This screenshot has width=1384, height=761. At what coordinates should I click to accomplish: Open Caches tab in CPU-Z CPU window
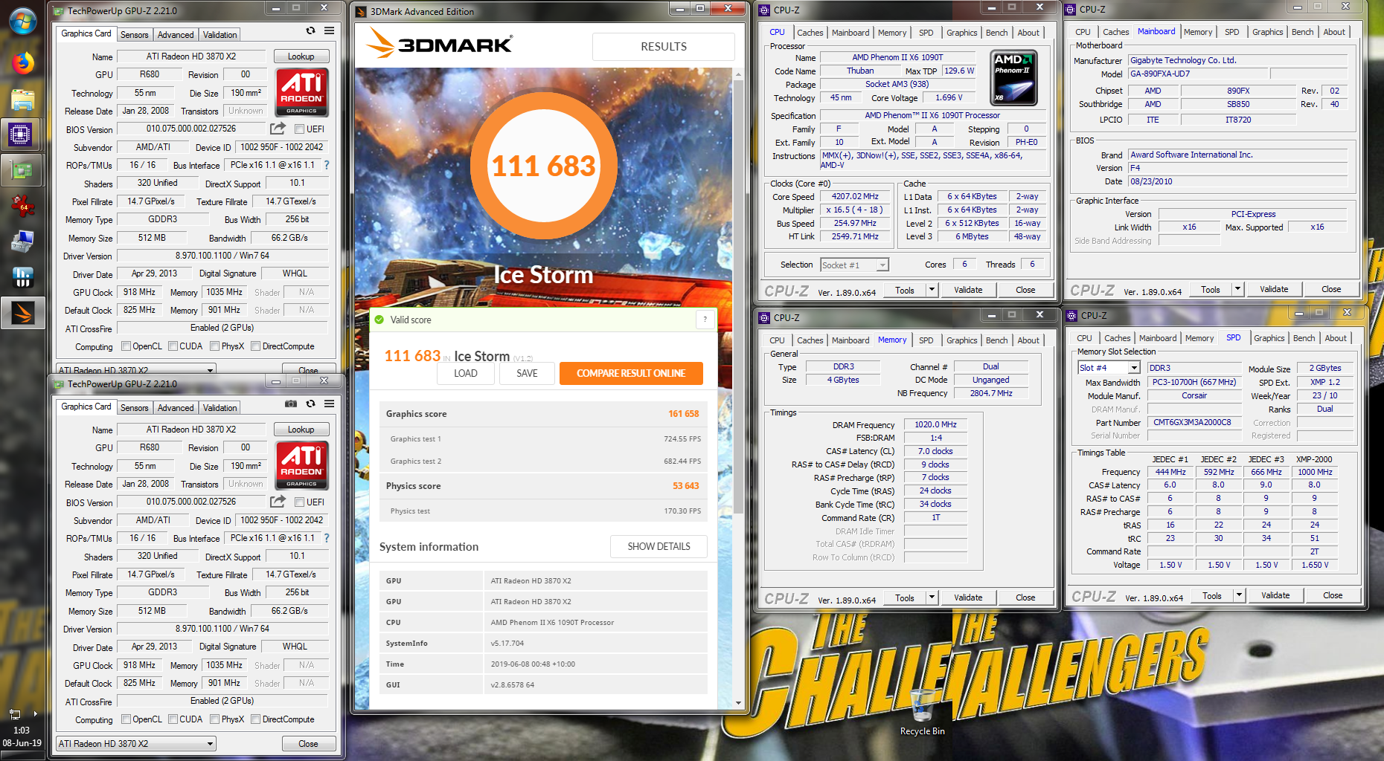(810, 33)
